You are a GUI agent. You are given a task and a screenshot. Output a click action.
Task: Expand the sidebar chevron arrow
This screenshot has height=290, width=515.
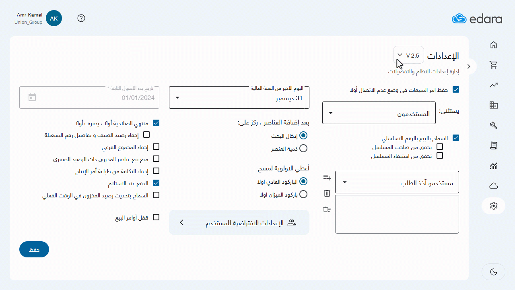click(x=469, y=66)
